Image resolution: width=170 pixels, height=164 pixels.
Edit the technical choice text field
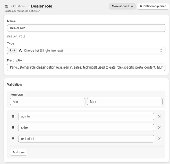pos(86,139)
